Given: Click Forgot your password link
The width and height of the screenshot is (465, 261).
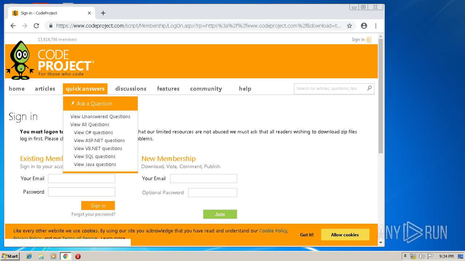Looking at the screenshot, I should coord(93,214).
